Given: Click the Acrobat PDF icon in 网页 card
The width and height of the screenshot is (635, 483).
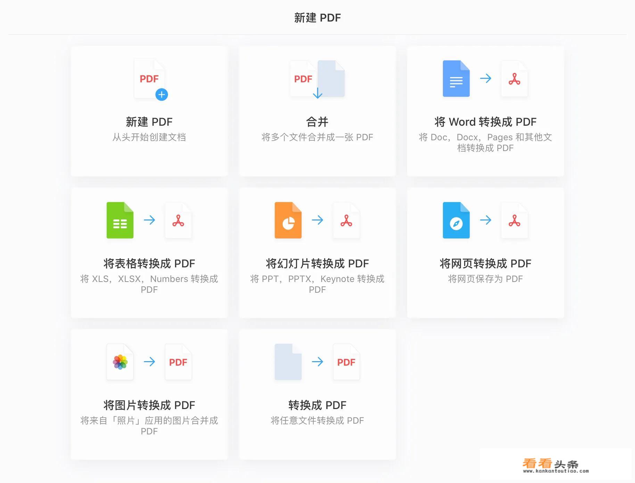Looking at the screenshot, I should coord(514,220).
